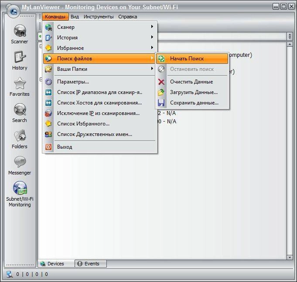Viewport: 297px width, 282px height.
Task: Select Список Дружественных имен... entry
Action: pyautogui.click(x=100, y=134)
